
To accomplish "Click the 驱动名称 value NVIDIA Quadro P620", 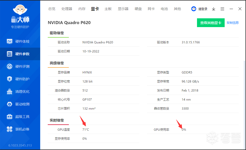I will [98, 42].
